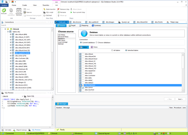Click the Map1.map tab icon

click(168, 22)
